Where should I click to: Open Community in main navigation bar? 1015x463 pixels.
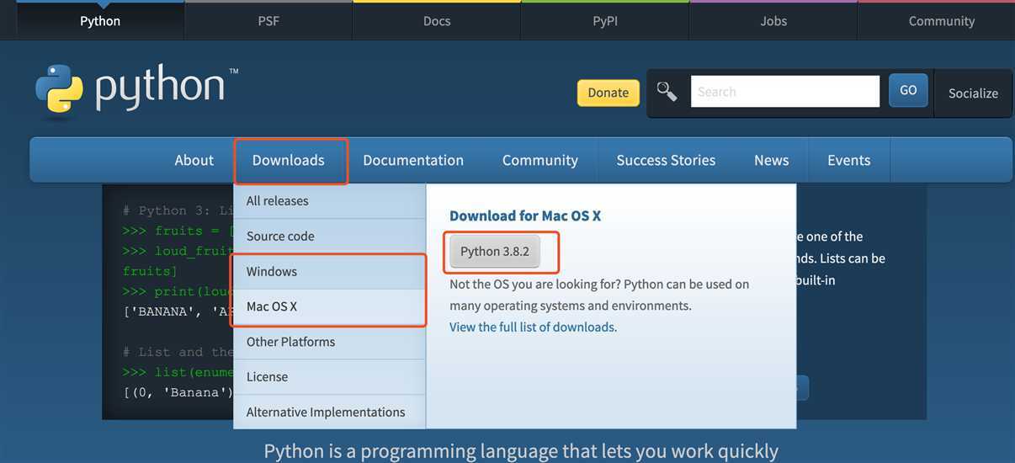coord(540,160)
